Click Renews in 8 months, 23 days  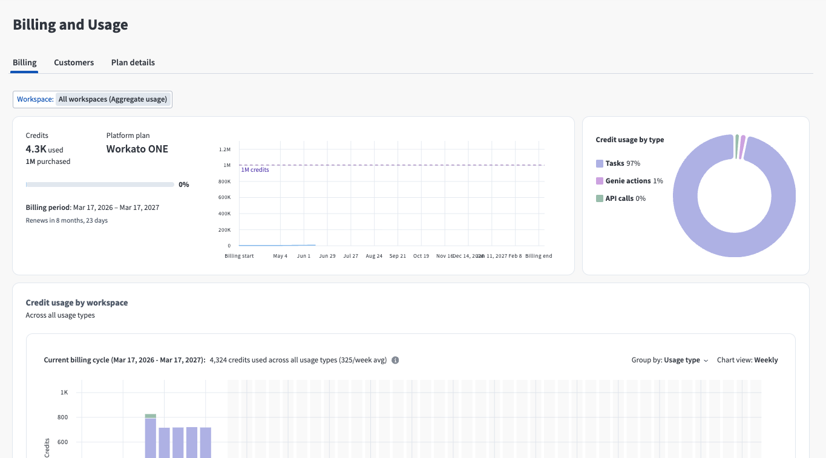click(x=67, y=220)
